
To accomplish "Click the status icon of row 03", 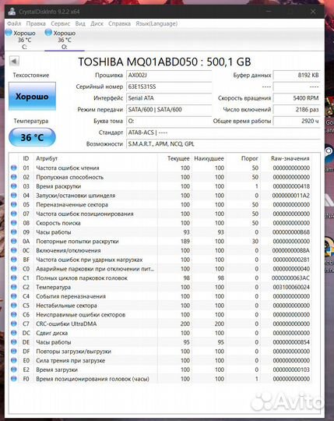I will coord(14,186).
